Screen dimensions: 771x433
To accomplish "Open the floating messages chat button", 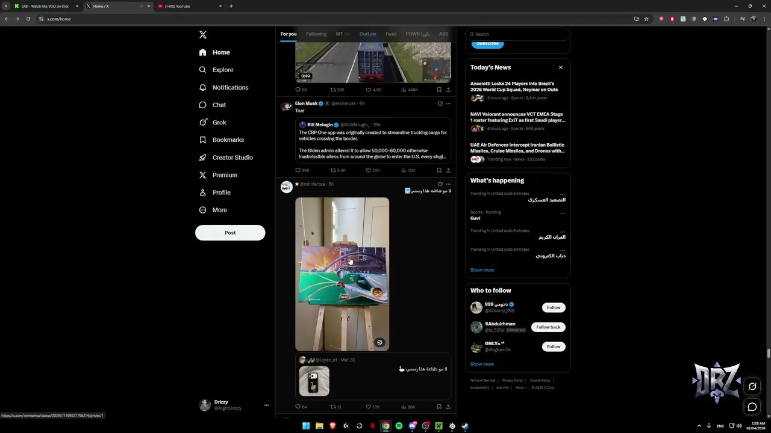I will (752, 407).
